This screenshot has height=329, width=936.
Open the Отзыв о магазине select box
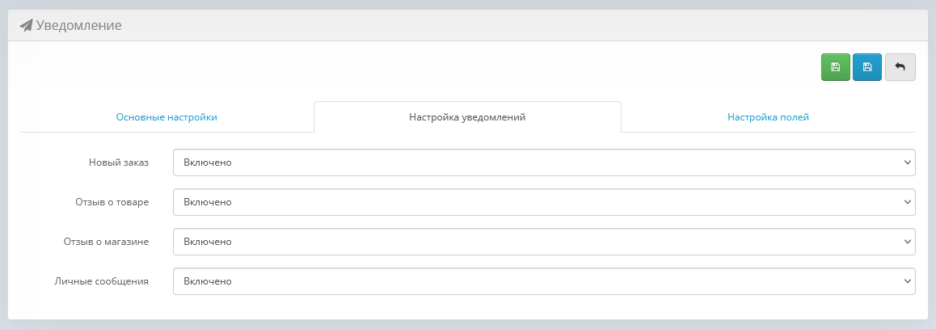543,242
